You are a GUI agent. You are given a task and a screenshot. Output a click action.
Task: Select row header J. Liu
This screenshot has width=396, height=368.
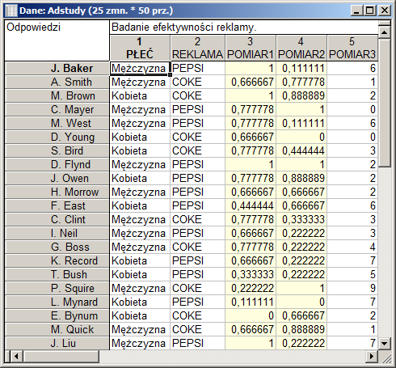click(57, 344)
